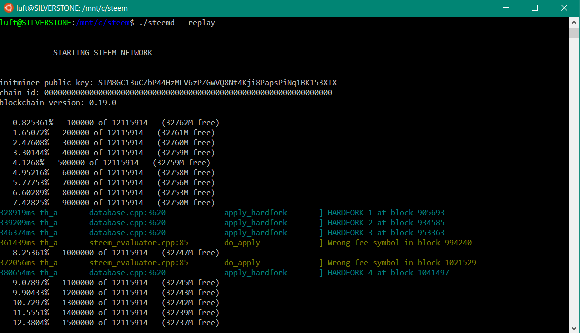Click the '11.5551%' progress line

pos(116,313)
